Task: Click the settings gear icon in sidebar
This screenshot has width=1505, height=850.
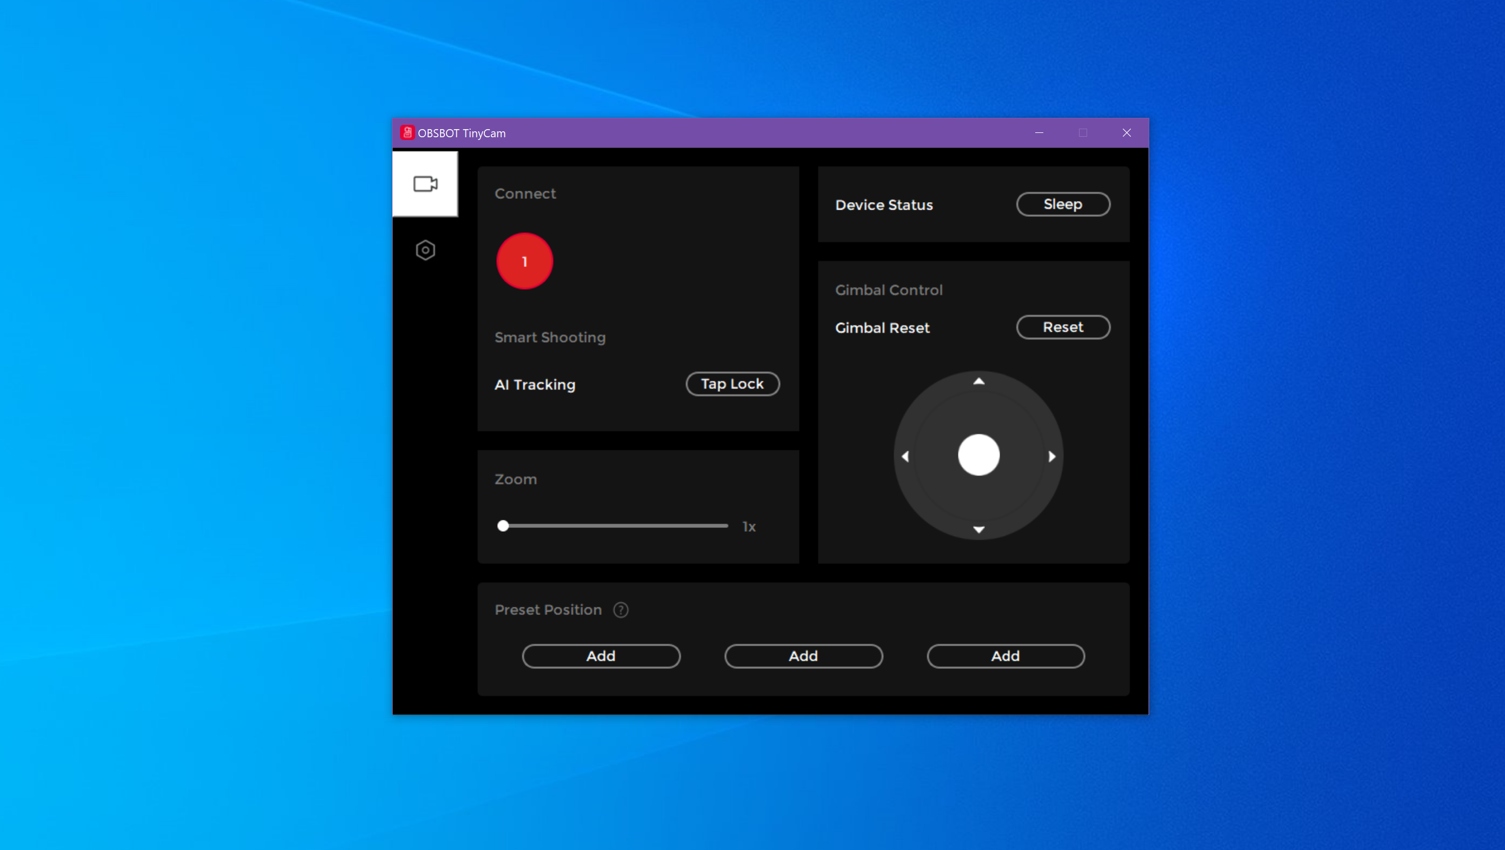Action: pyautogui.click(x=425, y=250)
